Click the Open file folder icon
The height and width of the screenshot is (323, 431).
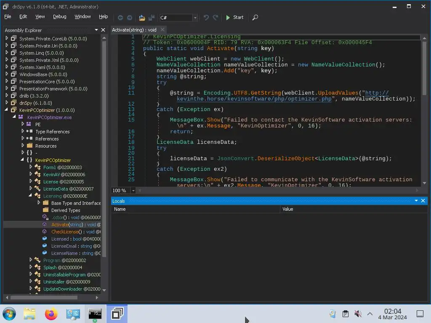[142, 18]
